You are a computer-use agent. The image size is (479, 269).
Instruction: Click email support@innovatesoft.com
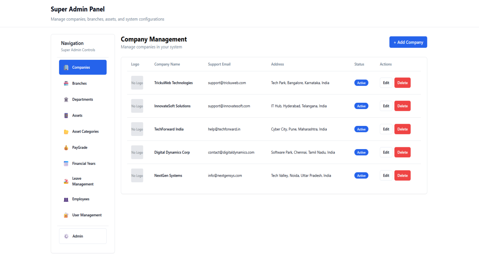click(x=229, y=106)
